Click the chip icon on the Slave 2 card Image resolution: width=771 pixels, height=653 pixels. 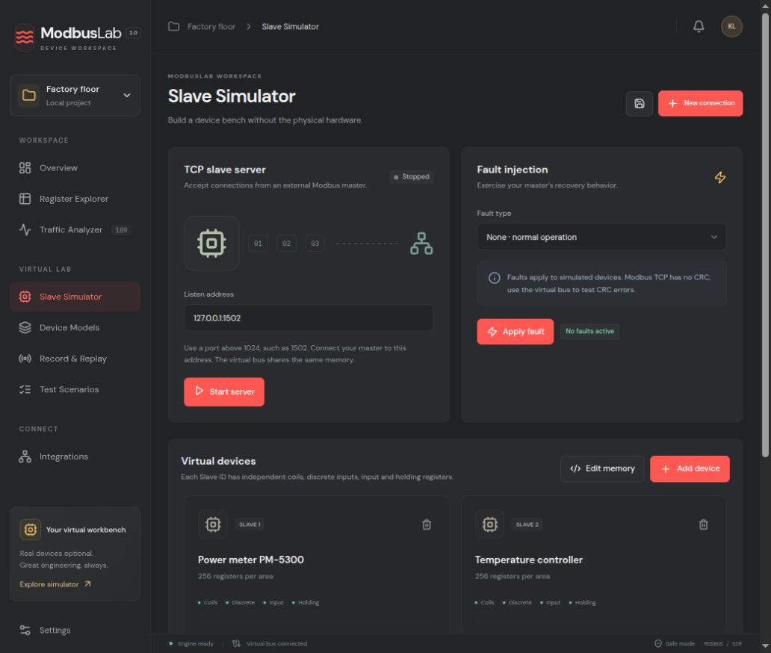pyautogui.click(x=490, y=524)
